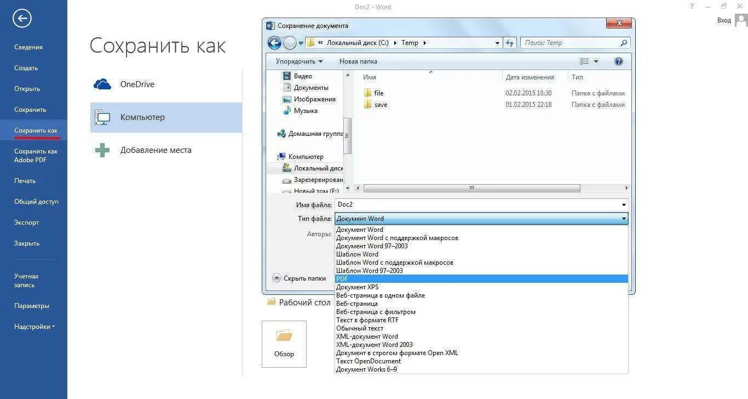Click the view mode icon in dialog toolbar
Viewport: 748px width, 399px height.
coord(584,61)
